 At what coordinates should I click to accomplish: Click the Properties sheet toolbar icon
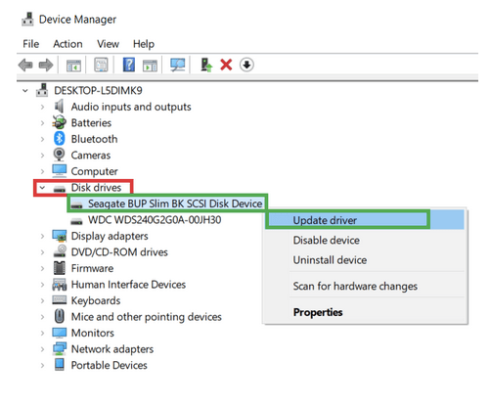(101, 65)
